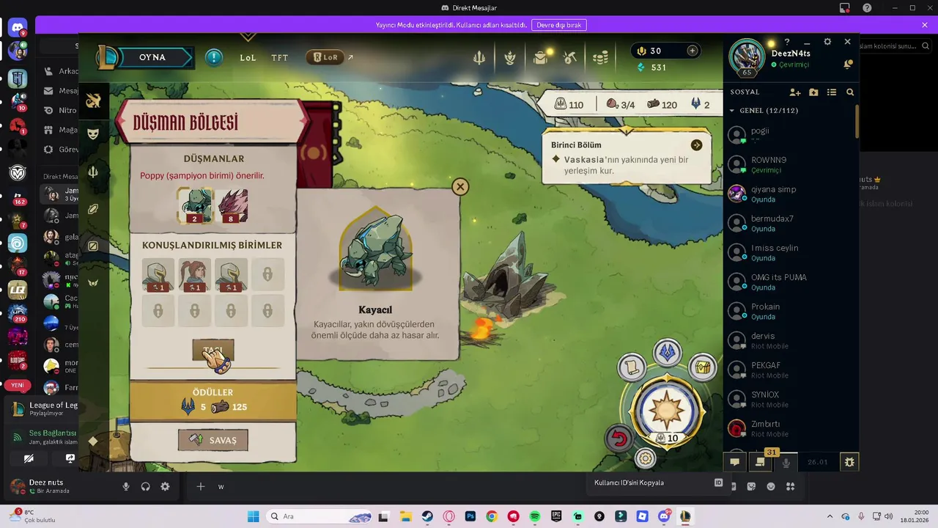Open the chat bubble icon at bottom of client

735,462
